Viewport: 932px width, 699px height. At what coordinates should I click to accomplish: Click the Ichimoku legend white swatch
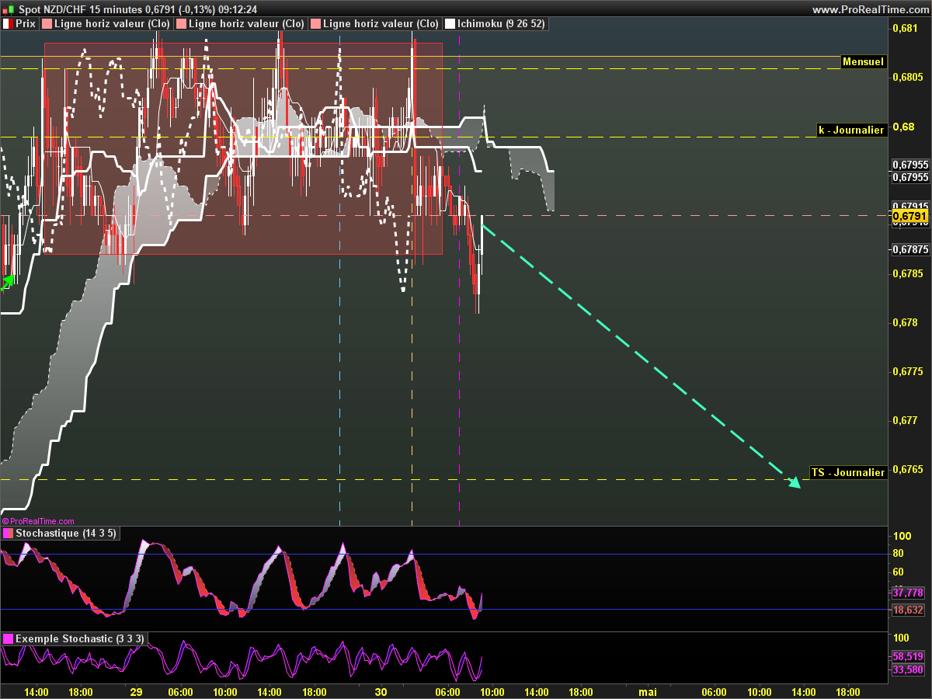[450, 24]
